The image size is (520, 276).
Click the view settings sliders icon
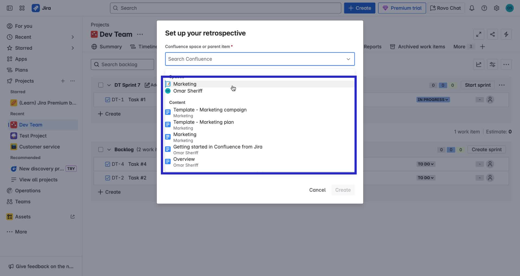pyautogui.click(x=492, y=64)
